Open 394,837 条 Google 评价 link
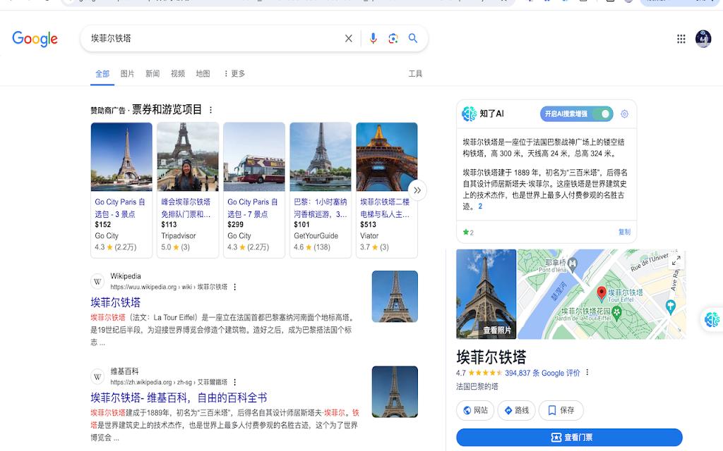Screen dimensions: 723x451 pos(542,373)
